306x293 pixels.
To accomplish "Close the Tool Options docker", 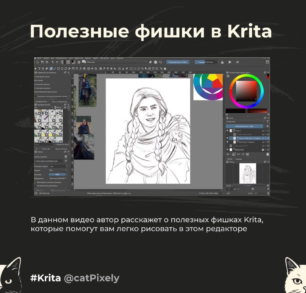I will click(68, 72).
